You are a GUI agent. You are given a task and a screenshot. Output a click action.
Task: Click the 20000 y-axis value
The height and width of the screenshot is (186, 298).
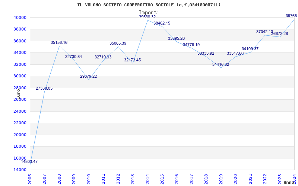20,135
